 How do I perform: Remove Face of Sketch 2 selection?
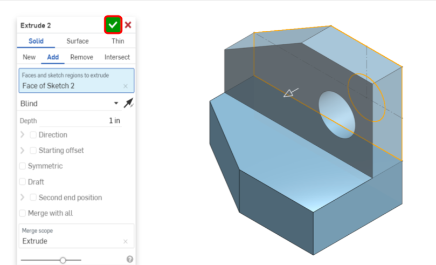click(x=126, y=86)
